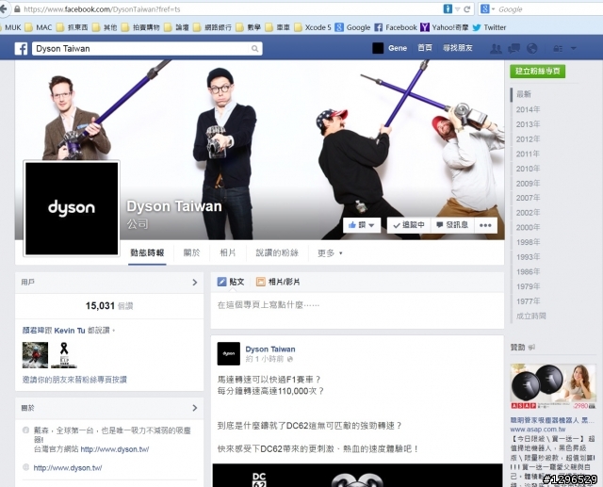
Task: Jump to 2013年 in the timeline
Action: click(528, 124)
